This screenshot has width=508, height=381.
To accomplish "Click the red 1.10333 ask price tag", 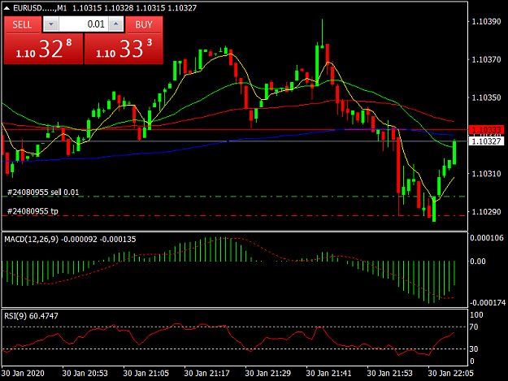I will point(486,130).
